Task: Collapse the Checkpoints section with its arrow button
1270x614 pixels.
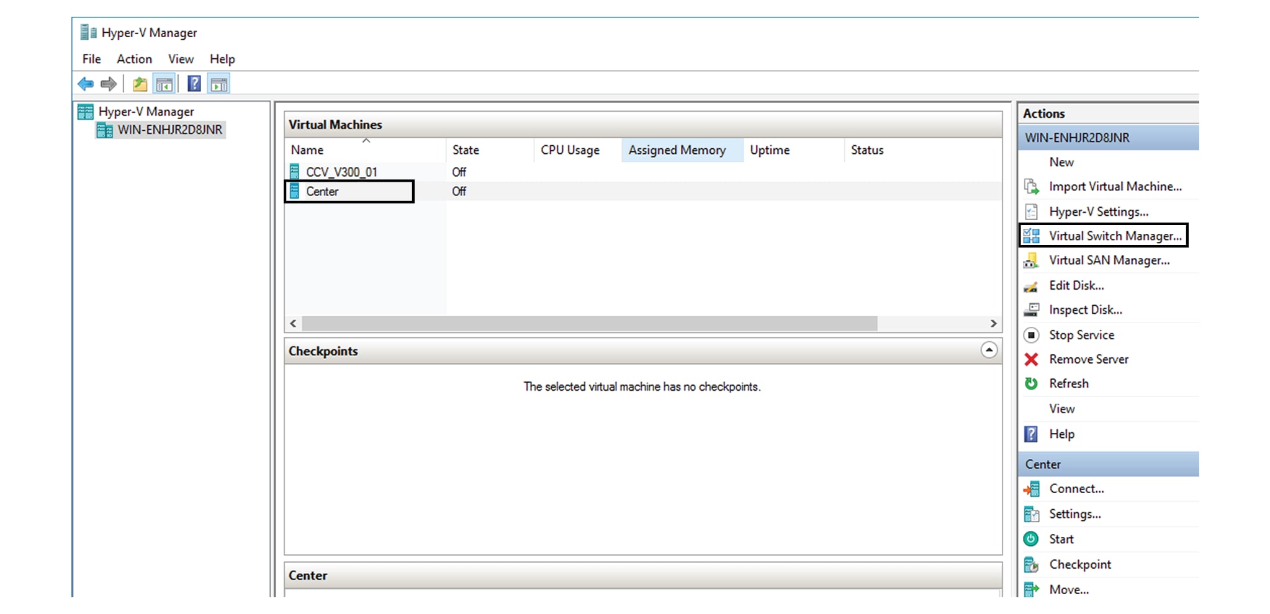Action: coord(989,350)
